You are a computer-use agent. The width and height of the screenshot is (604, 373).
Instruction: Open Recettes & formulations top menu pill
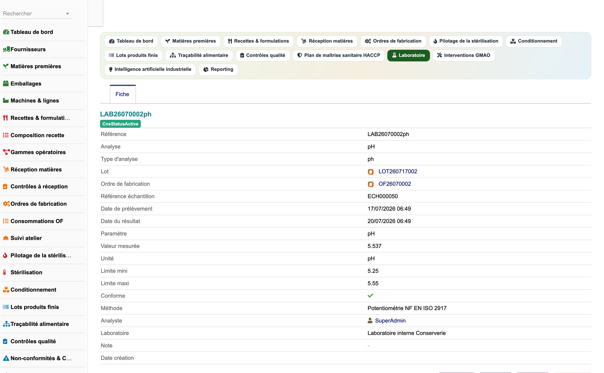pos(258,41)
